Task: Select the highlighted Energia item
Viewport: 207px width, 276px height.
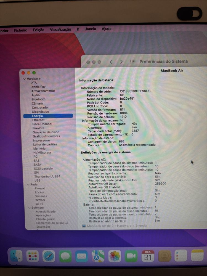Action: pos(48,116)
